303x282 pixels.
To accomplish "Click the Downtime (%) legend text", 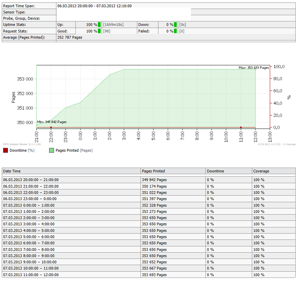I will pyautogui.click(x=22, y=150).
